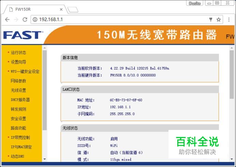The width and height of the screenshot is (236, 167).
Task: Click the site info icon in address bar
Action: [x=35, y=19]
